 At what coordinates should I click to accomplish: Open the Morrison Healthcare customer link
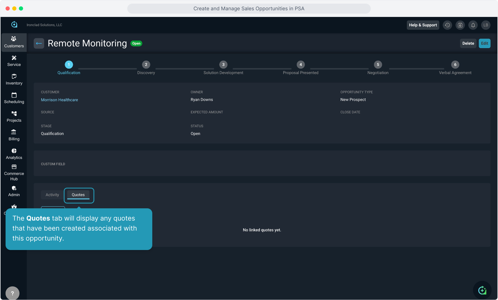pos(59,100)
